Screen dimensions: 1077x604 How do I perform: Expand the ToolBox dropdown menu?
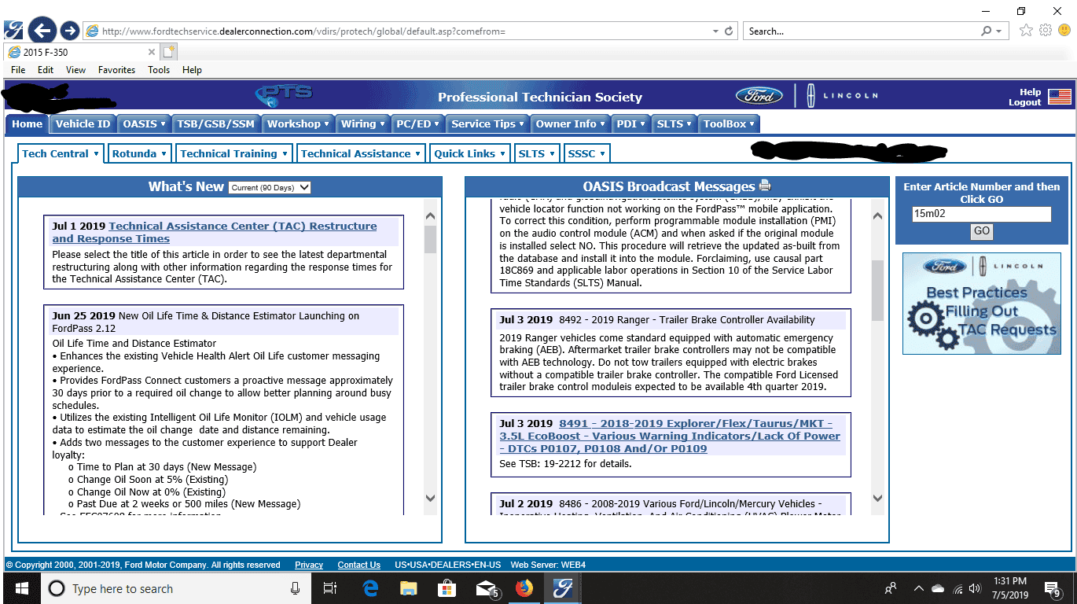[729, 123]
